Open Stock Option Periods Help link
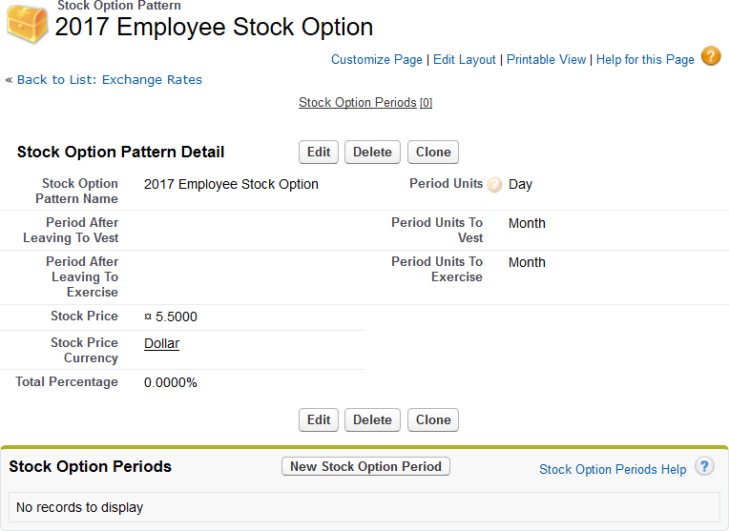 (612, 469)
